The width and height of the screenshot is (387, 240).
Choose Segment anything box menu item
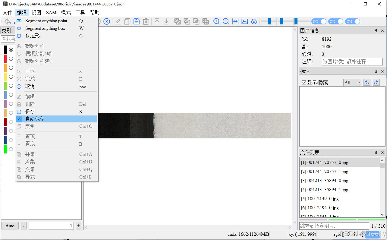[x=56, y=28]
